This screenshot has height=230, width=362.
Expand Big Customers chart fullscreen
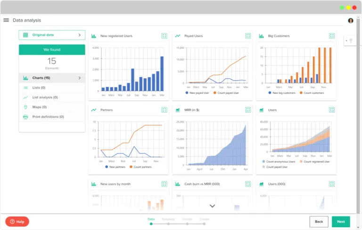click(332, 36)
